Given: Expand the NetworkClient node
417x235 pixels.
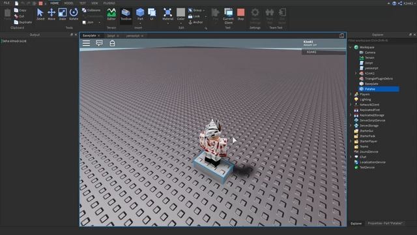Looking at the screenshot, I should 351,104.
